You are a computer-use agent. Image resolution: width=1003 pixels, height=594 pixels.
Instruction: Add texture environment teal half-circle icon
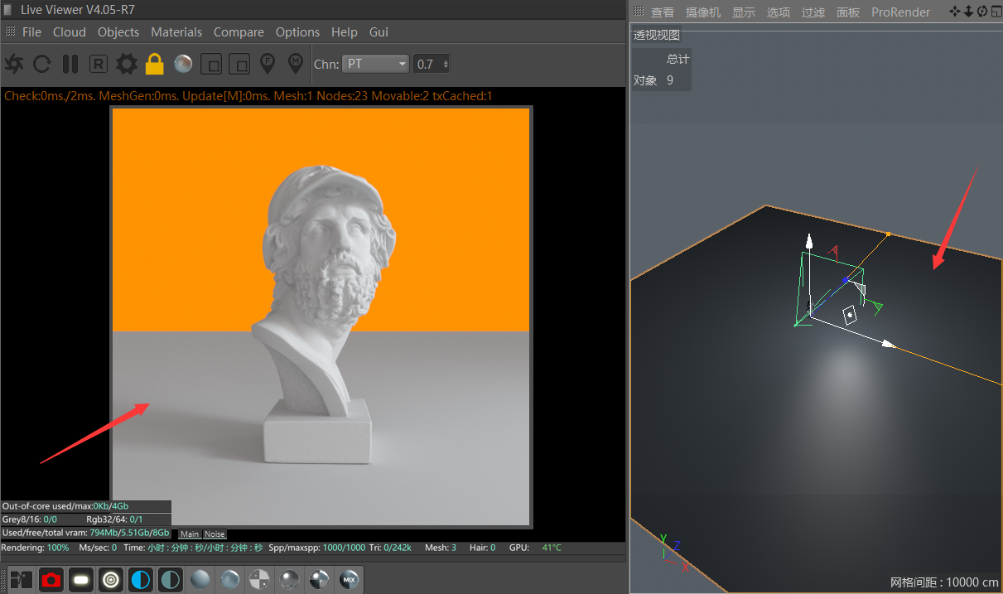pos(170,580)
